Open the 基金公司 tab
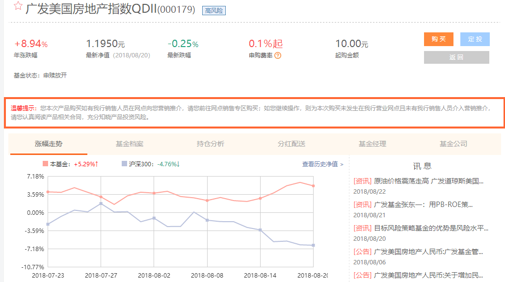The width and height of the screenshot is (505, 282). [453, 144]
